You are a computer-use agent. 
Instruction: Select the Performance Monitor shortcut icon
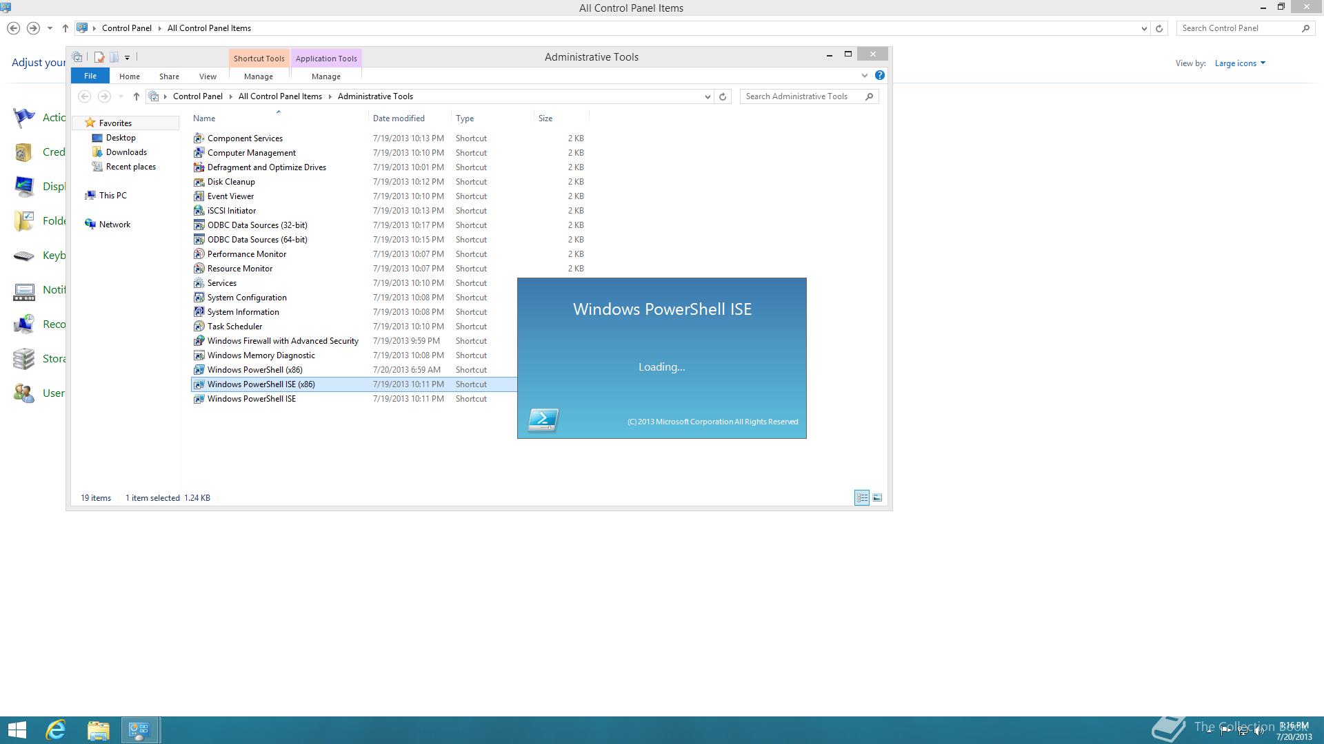pyautogui.click(x=199, y=254)
